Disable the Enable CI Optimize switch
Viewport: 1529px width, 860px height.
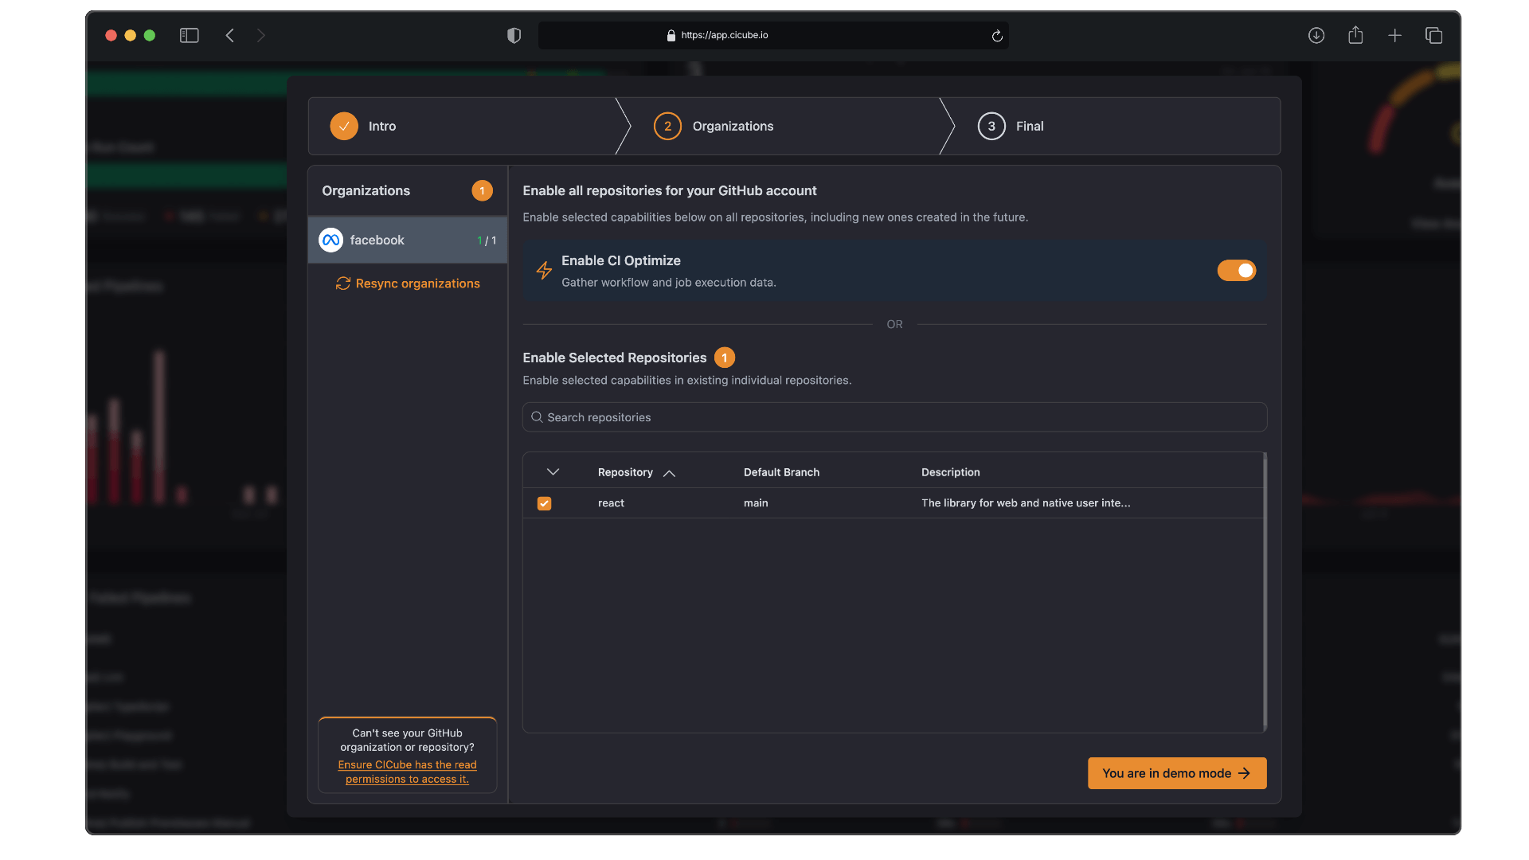1236,271
